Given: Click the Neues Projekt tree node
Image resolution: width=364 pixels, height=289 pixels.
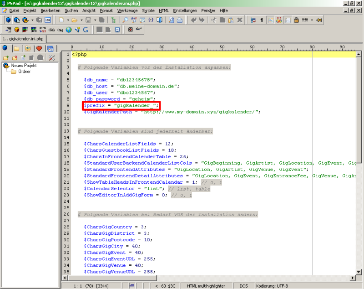Looking at the screenshot, I should (x=24, y=65).
